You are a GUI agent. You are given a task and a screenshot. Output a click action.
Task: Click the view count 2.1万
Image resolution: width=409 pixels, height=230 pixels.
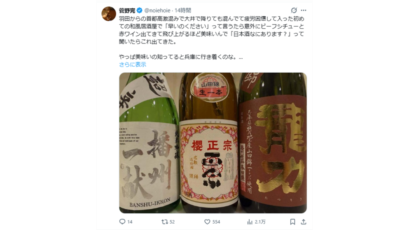260,222
